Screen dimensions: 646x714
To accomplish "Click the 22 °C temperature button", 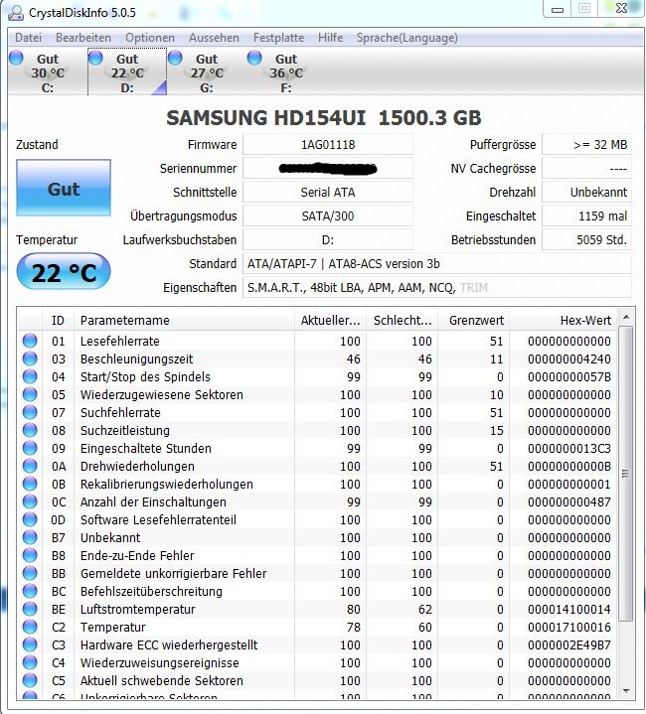I will [x=64, y=272].
